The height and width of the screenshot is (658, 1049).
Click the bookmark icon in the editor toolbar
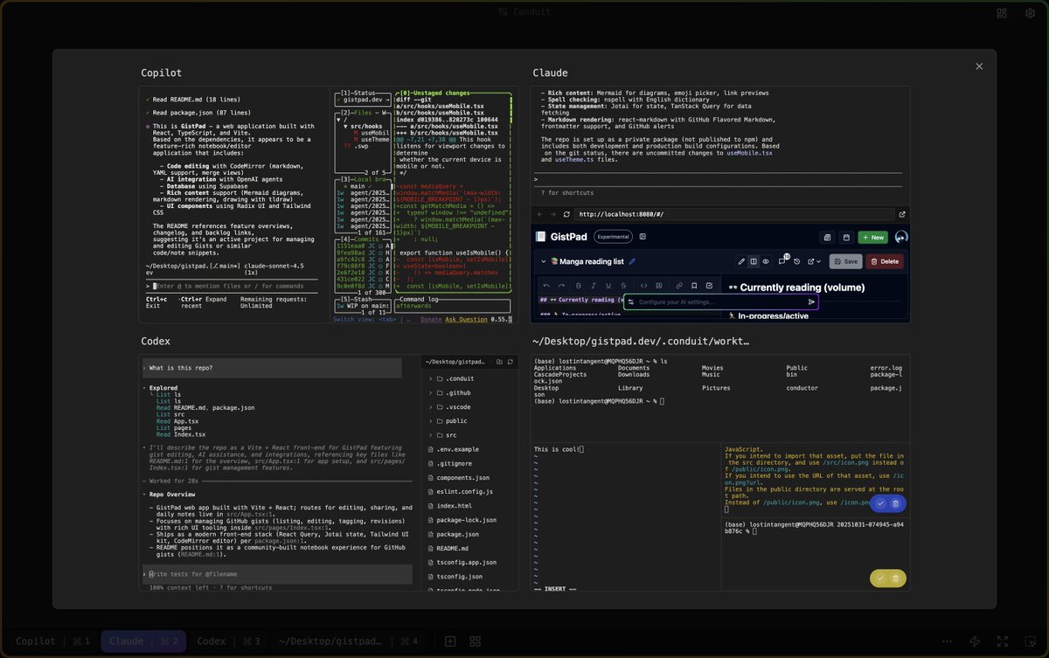694,286
